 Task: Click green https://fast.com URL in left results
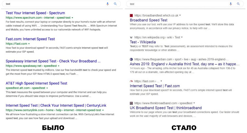point(16,44)
